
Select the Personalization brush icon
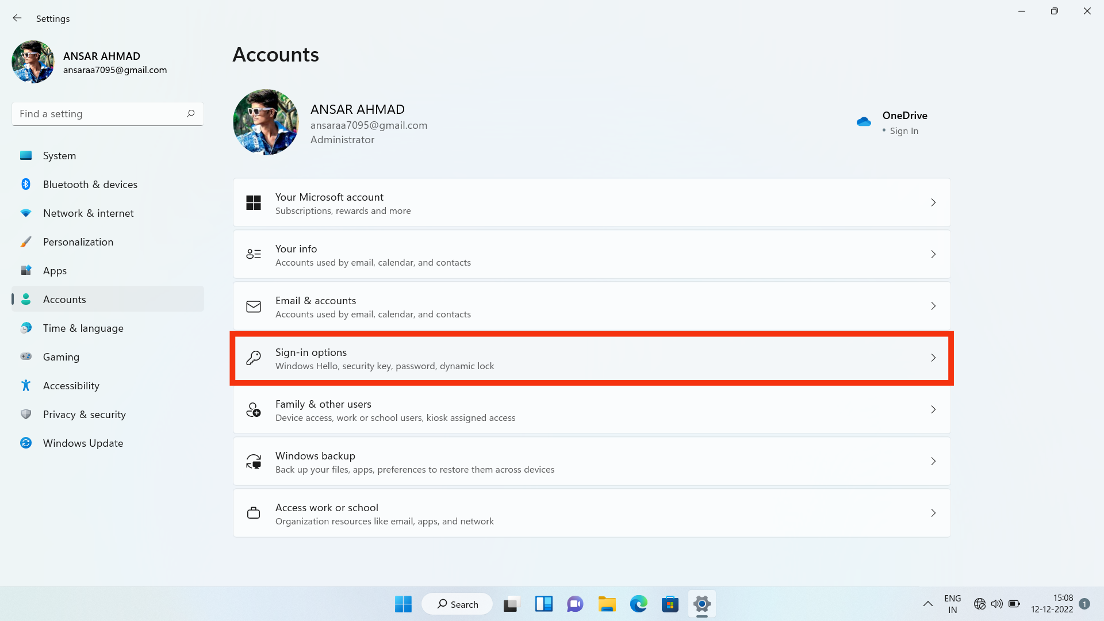coord(25,241)
